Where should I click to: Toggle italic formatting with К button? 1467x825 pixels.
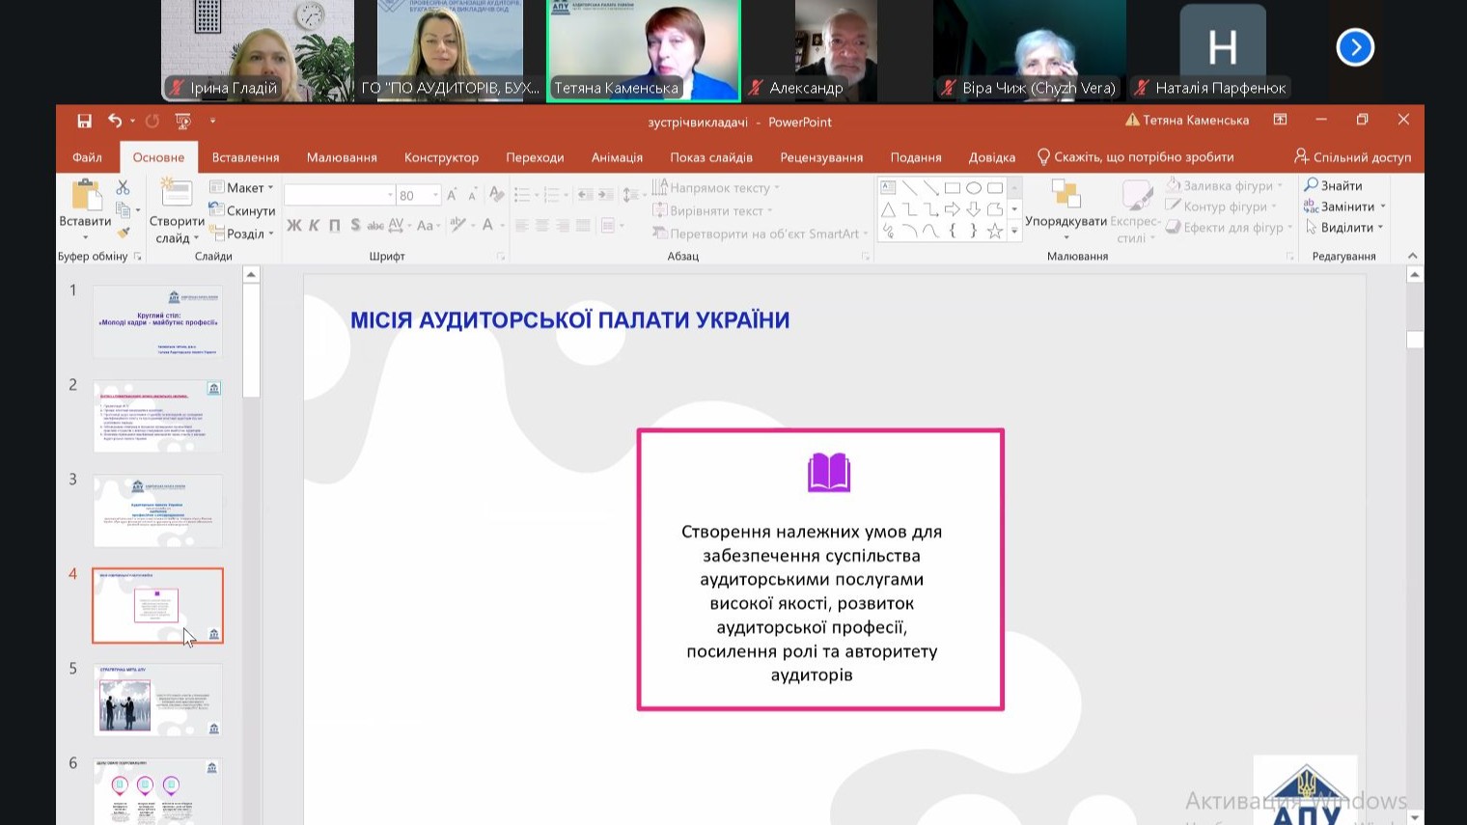(314, 225)
